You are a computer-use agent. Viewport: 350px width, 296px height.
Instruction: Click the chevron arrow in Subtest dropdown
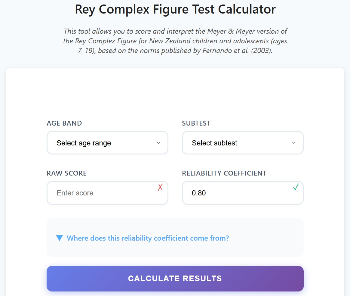click(294, 143)
